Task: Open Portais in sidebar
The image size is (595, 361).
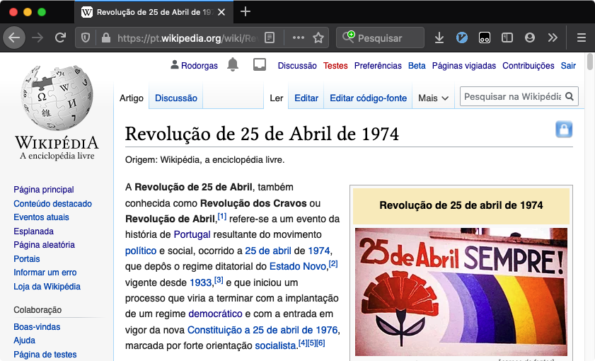Action: click(27, 259)
